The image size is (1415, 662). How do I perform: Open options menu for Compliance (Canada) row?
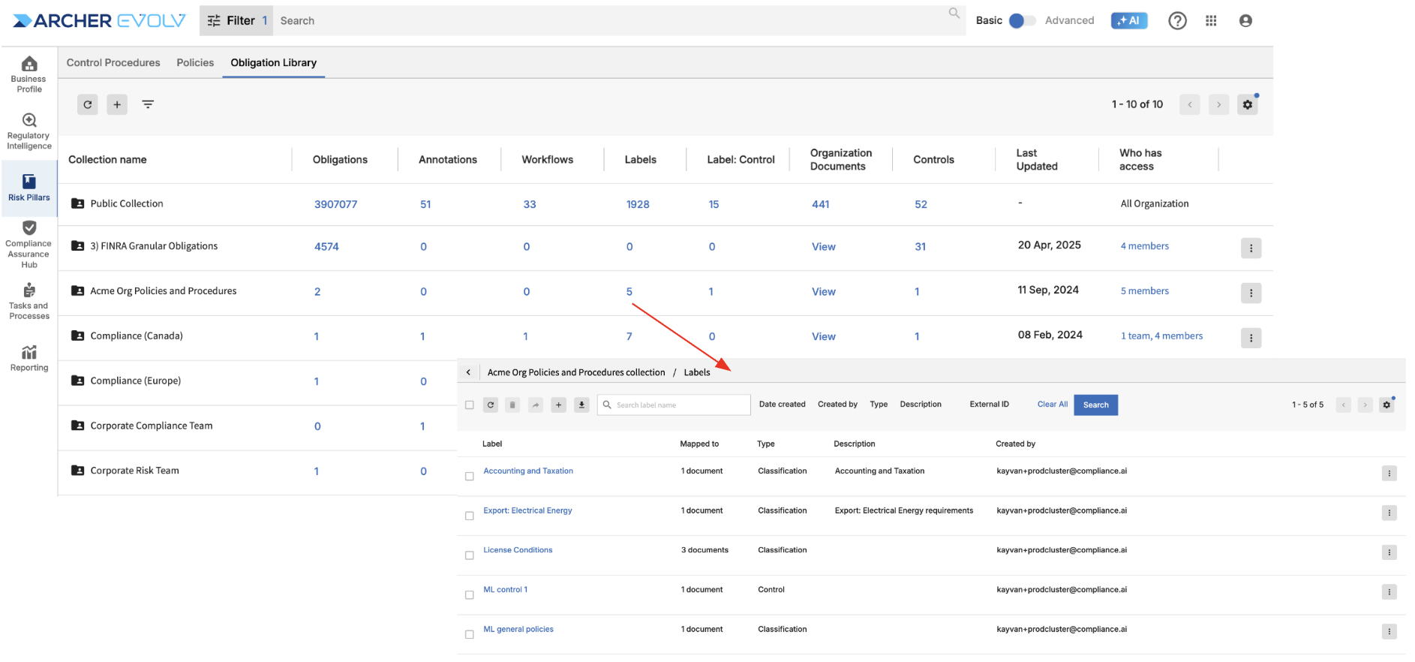pyautogui.click(x=1251, y=338)
